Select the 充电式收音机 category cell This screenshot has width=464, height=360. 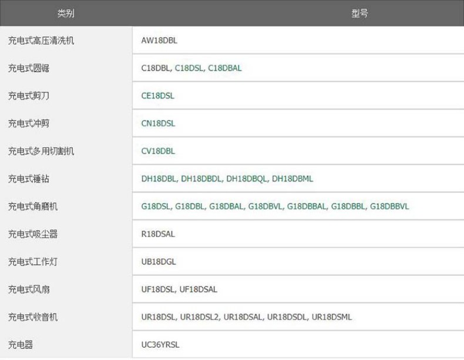pyautogui.click(x=33, y=317)
